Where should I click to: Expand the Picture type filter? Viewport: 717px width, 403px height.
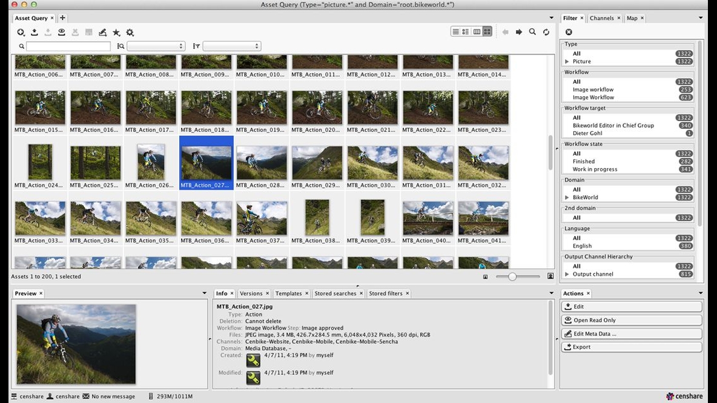pyautogui.click(x=567, y=62)
